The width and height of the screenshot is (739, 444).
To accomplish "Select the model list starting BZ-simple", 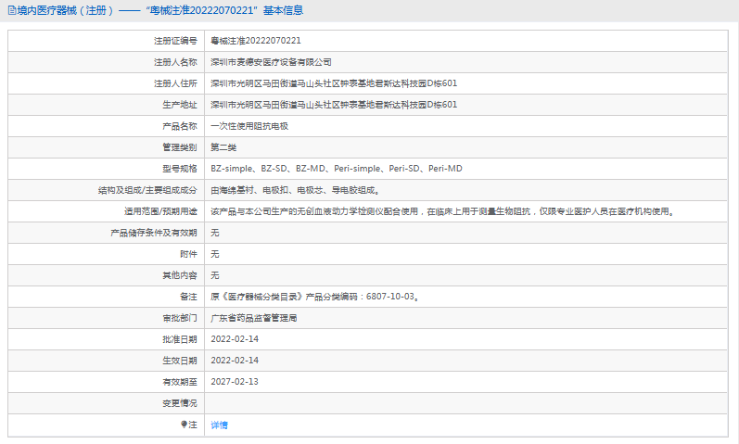I will [x=337, y=169].
